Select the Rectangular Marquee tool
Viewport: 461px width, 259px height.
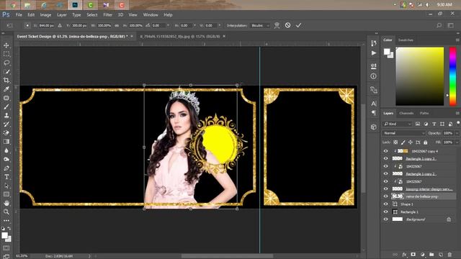(x=6, y=54)
